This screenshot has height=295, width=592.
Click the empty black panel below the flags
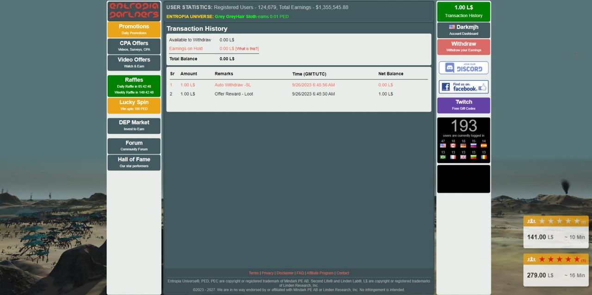(x=463, y=179)
